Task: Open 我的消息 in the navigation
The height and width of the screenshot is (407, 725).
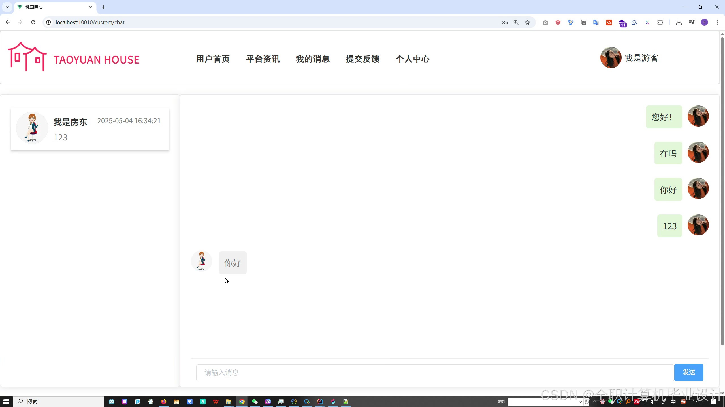Action: (313, 59)
